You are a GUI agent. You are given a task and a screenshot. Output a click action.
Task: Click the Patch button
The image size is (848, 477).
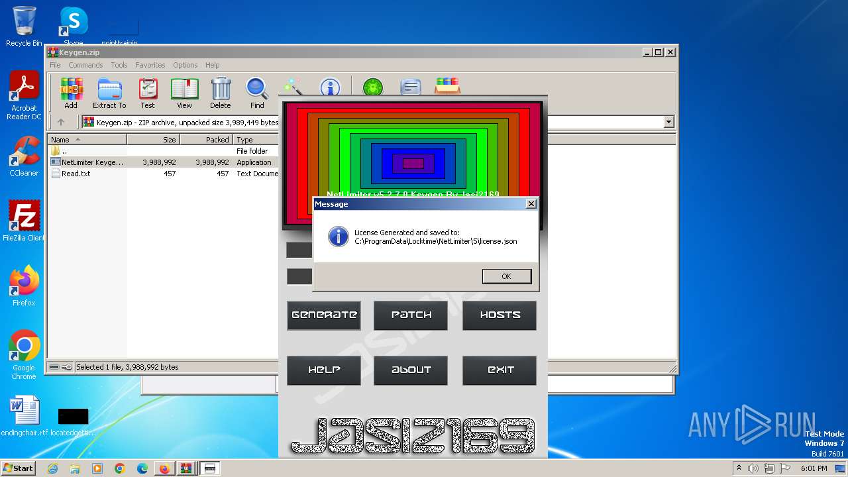411,315
